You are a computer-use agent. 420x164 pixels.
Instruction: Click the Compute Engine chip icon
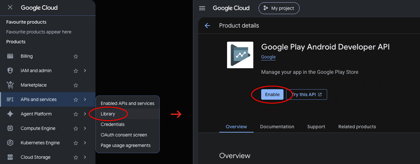point(10,128)
